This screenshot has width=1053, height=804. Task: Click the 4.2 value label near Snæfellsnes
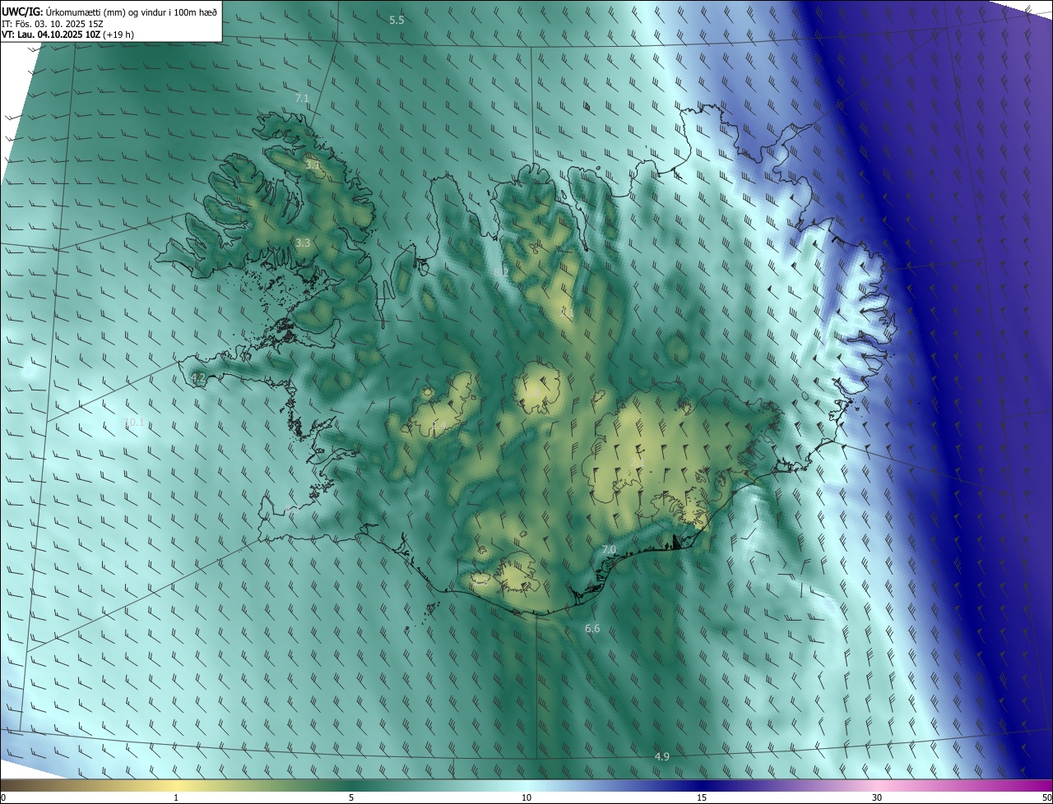198,377
